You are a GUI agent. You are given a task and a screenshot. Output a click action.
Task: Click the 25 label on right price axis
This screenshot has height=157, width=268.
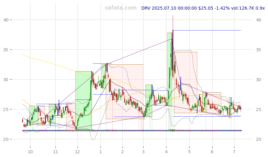[x=259, y=109]
